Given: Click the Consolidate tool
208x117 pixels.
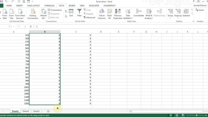Looking at the screenshot, I should click(139, 13).
